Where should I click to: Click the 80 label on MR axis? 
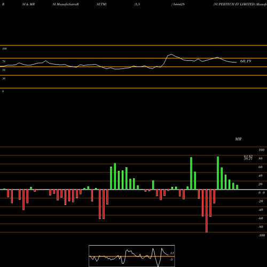point(261,159)
